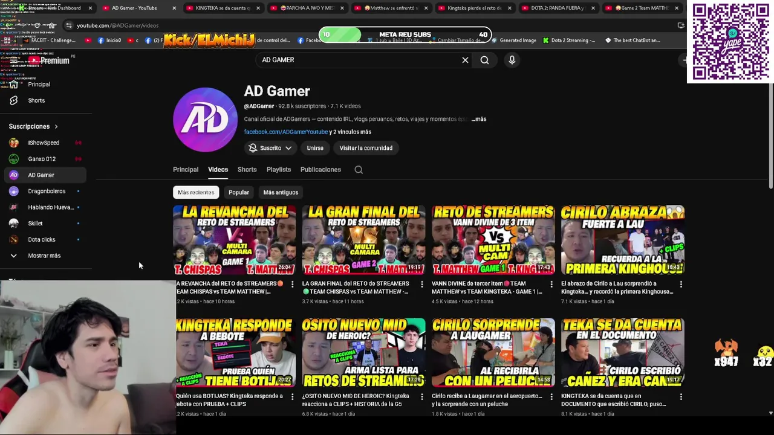Select the Más antiguos sort chip
The height and width of the screenshot is (435, 774).
pos(281,192)
